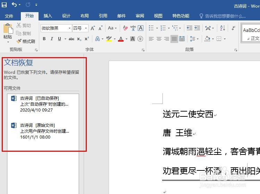260x194 pixels.
Task: Apply paragraph borders icon
Action: (219, 39)
